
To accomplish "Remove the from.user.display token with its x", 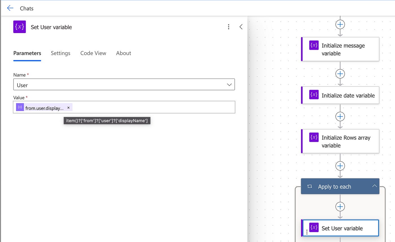I will pos(68,108).
